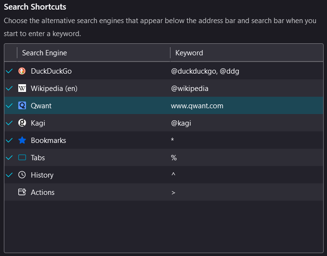Click the @kagi keyword cell

(181, 123)
